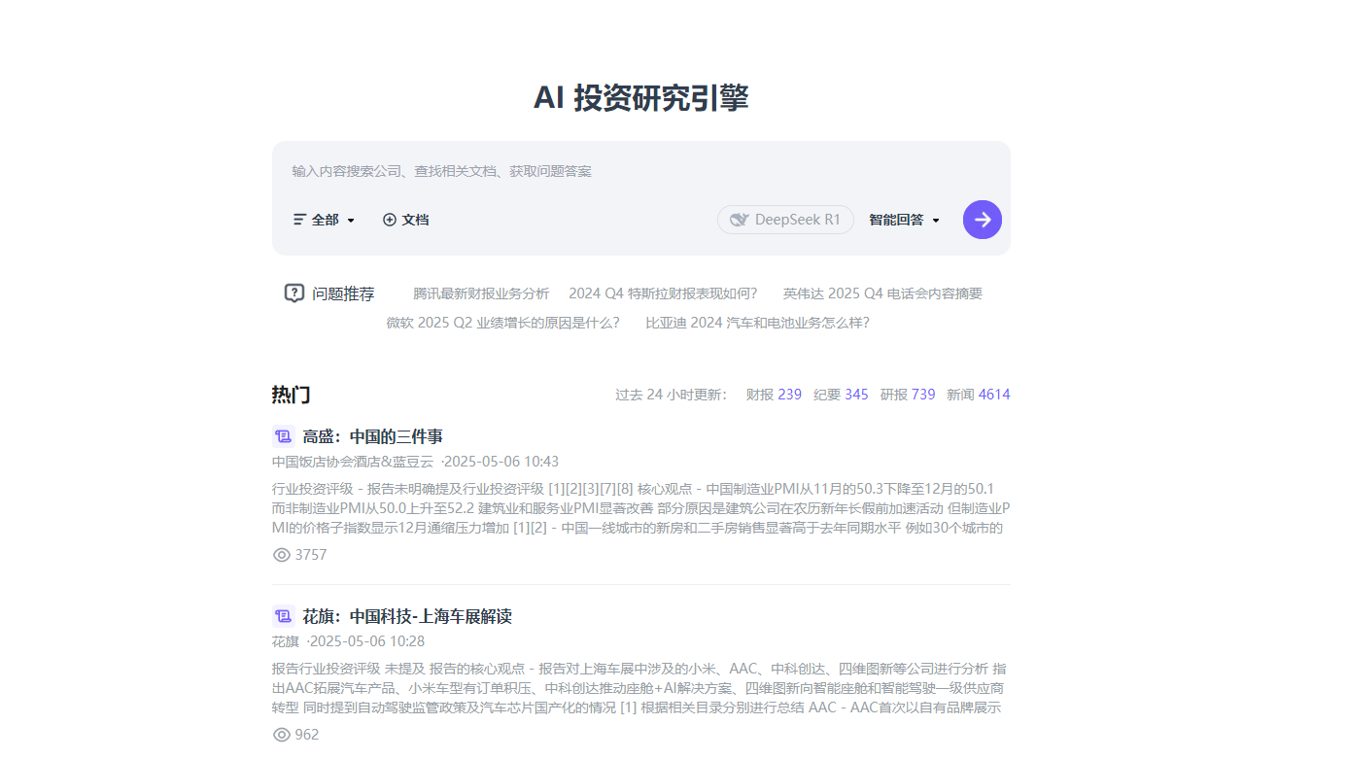Select suggested question 腾讯最新财报业务分析
The height and width of the screenshot is (759, 1347).
click(481, 293)
